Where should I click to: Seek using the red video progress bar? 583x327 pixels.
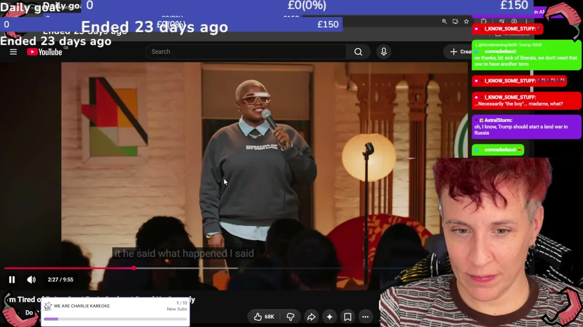click(x=68, y=268)
